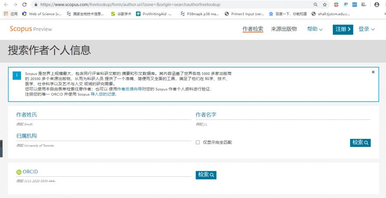
Task: Focus the 作者名字 input field
Action: click(x=283, y=115)
